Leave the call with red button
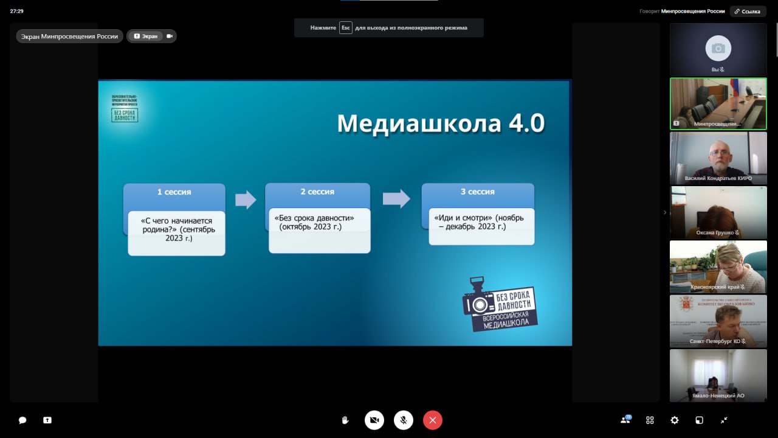The height and width of the screenshot is (438, 778). [433, 420]
